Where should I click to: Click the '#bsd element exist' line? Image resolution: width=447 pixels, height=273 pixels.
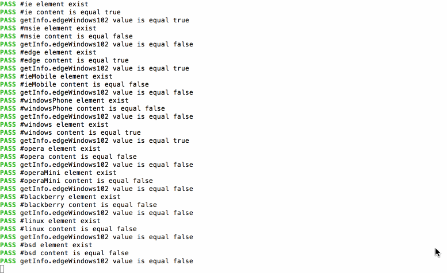pyautogui.click(x=46, y=245)
